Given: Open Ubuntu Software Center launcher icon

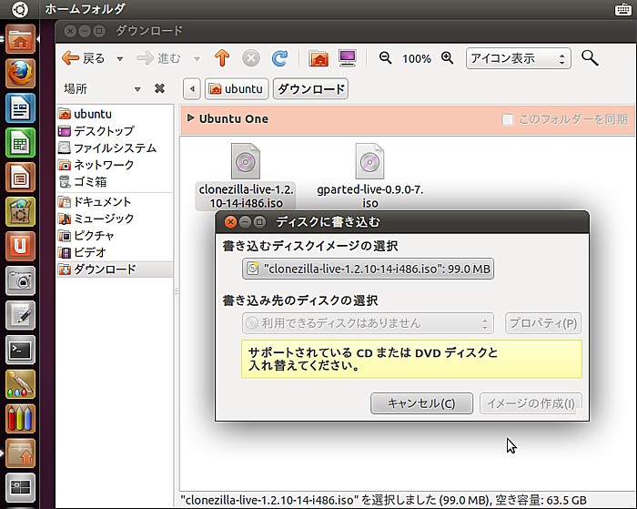Looking at the screenshot, I should pos(20,212).
